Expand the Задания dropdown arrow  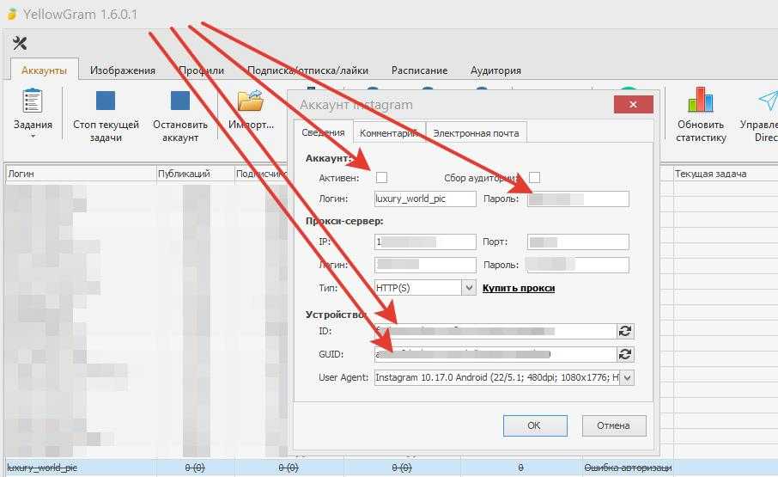click(x=33, y=137)
